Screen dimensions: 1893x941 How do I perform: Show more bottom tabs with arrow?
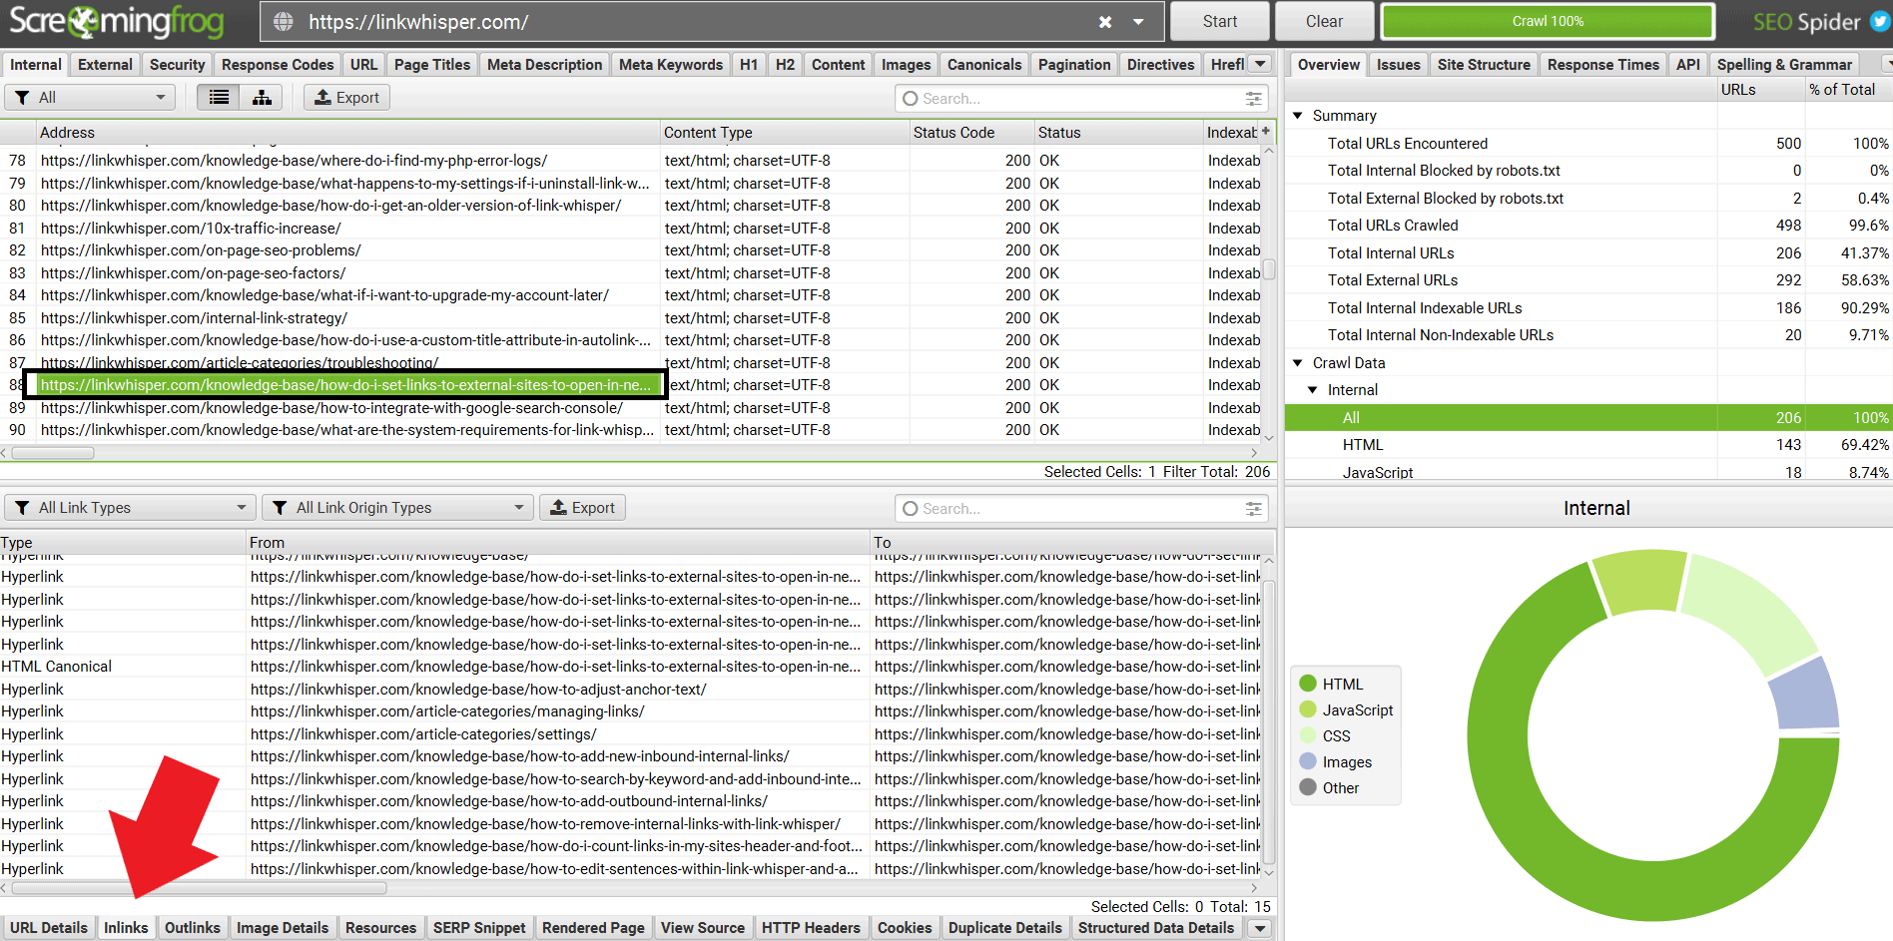click(x=1260, y=928)
